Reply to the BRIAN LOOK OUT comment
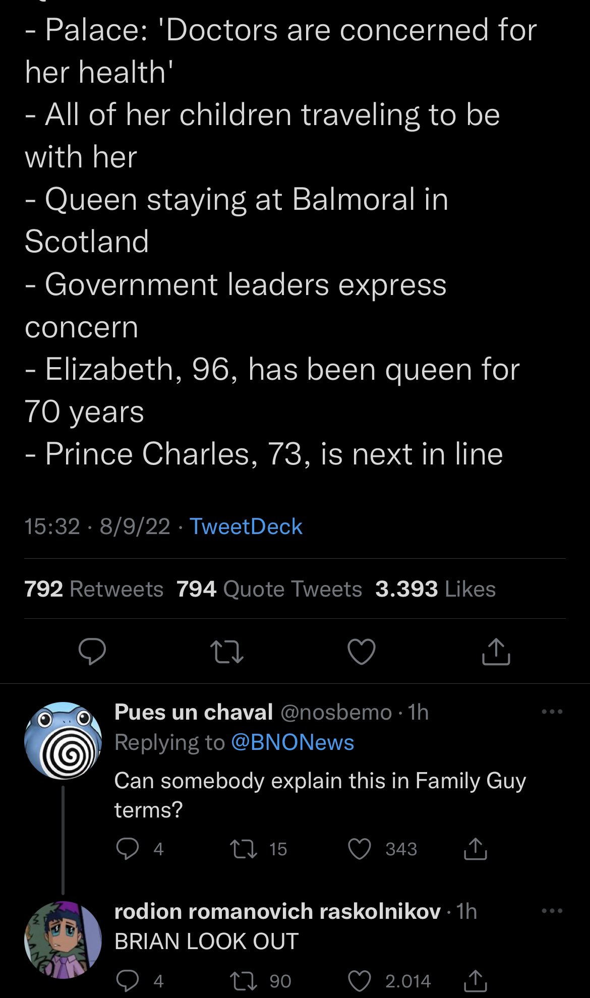The width and height of the screenshot is (590, 998). [x=127, y=980]
